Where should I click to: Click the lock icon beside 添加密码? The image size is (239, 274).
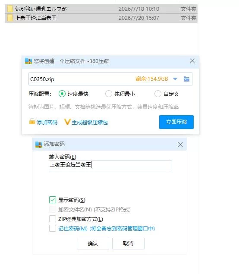[x=32, y=121]
